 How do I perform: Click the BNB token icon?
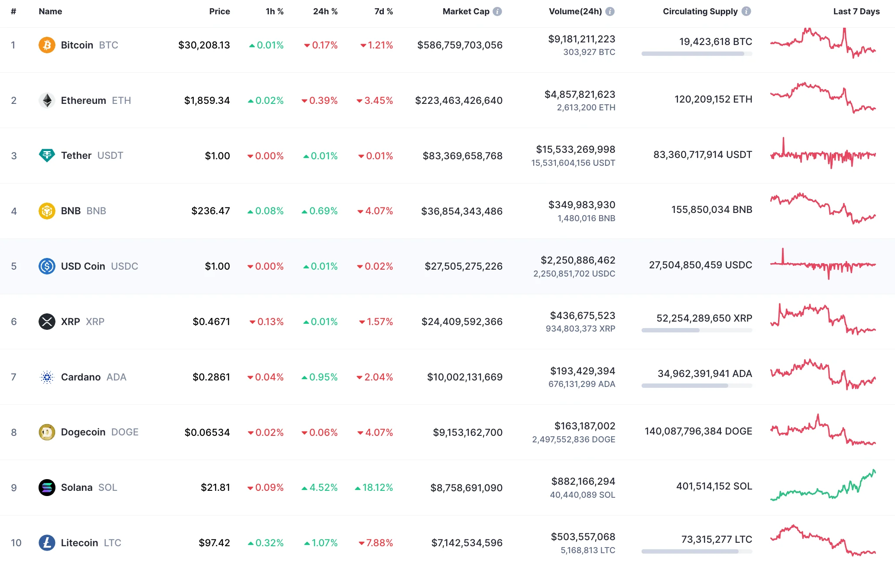(x=47, y=211)
